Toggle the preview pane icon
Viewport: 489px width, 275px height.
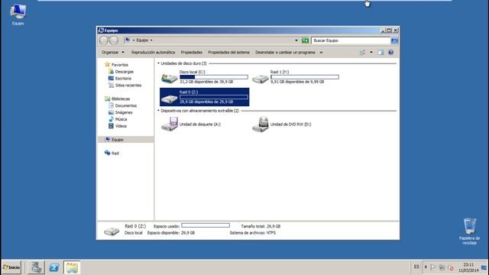(381, 53)
